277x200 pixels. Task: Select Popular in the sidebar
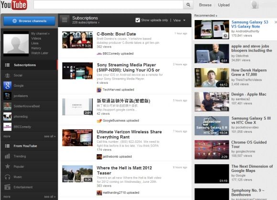pos(29,166)
